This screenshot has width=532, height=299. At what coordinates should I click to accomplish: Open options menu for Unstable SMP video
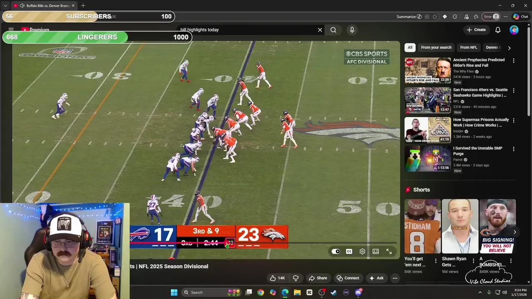514,149
